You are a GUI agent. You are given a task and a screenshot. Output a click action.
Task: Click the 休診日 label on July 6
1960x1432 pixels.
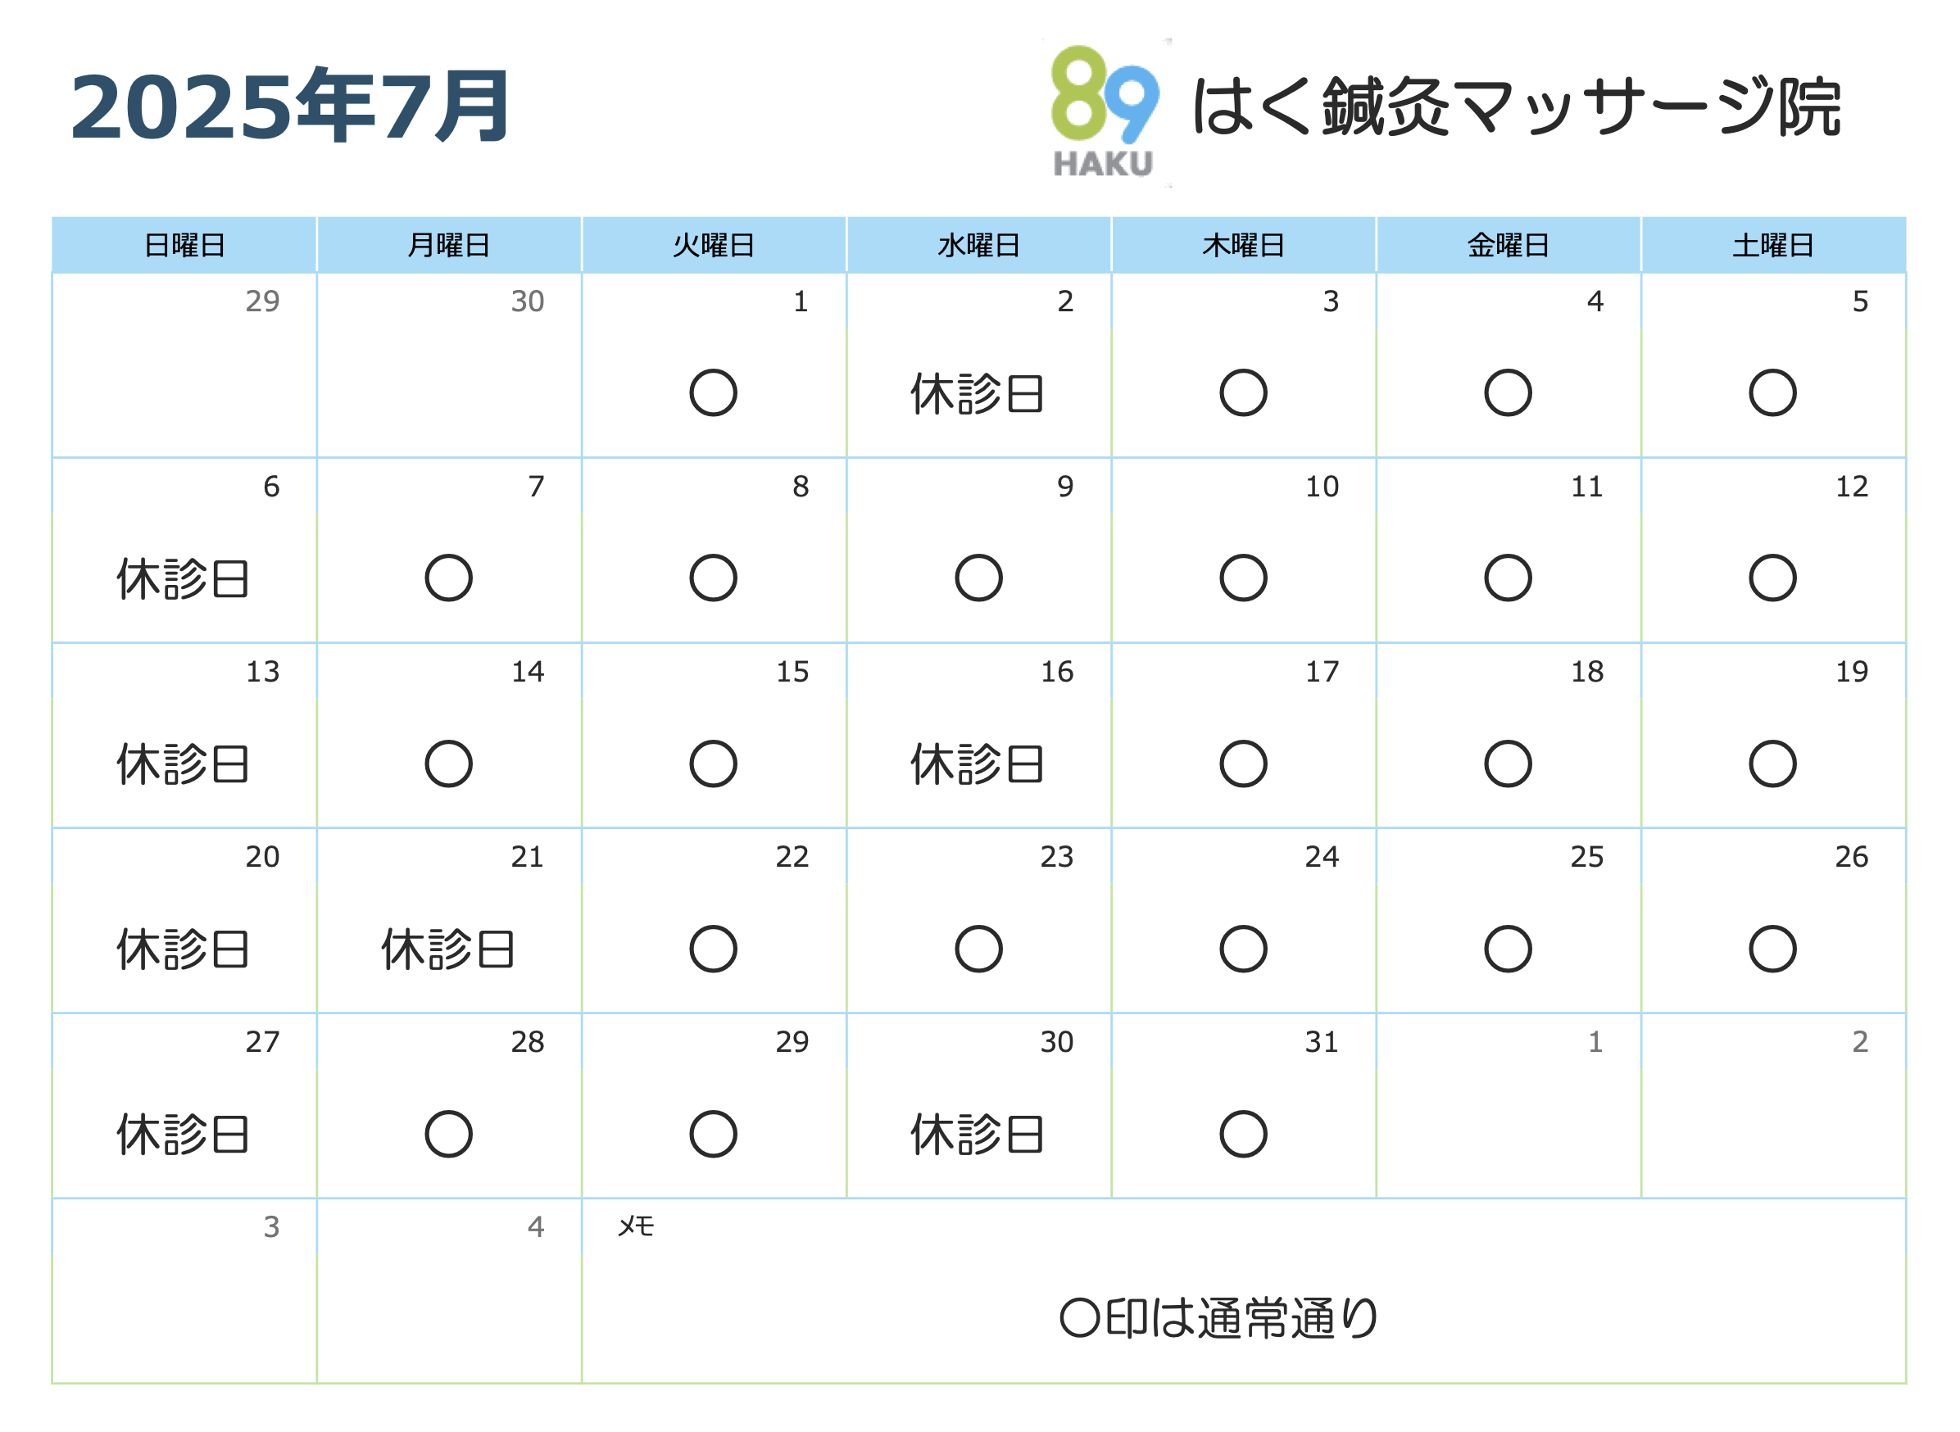click(x=184, y=579)
